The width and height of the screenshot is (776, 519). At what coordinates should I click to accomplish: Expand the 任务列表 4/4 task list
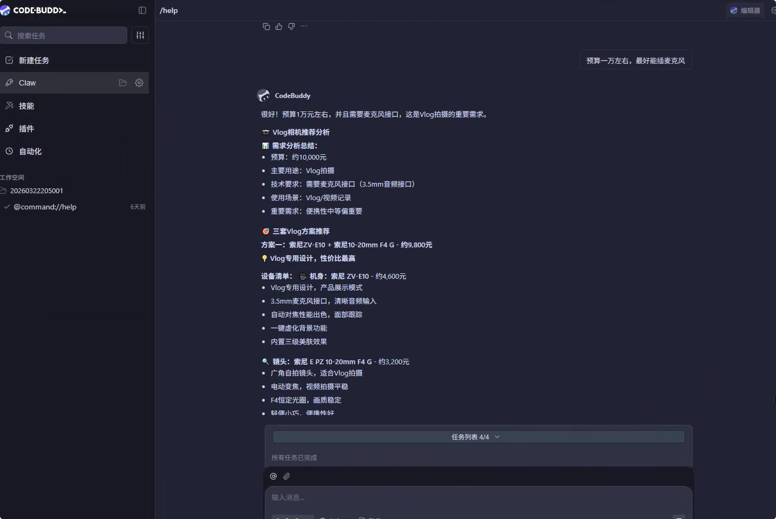(479, 437)
